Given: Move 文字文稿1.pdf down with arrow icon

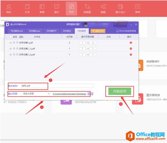Looking at the screenshot, I should (17, 43).
